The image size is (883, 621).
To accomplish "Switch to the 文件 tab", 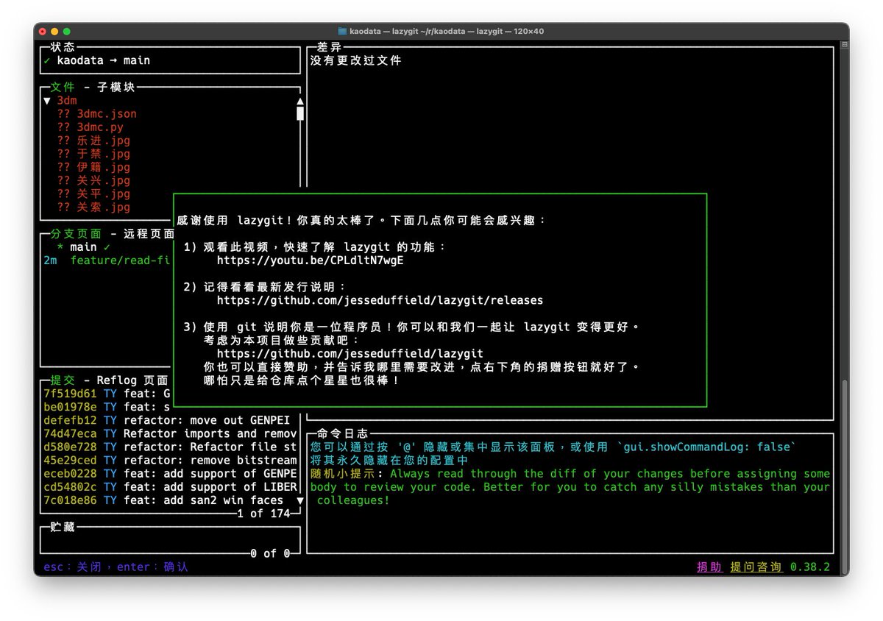I will click(63, 87).
